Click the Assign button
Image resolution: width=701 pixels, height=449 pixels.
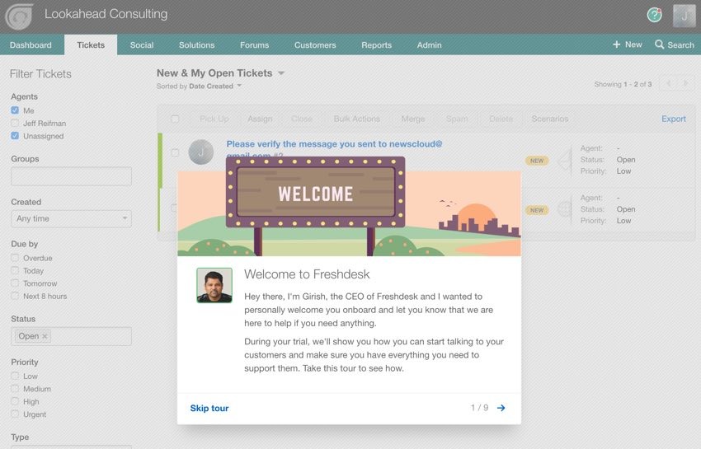260,119
